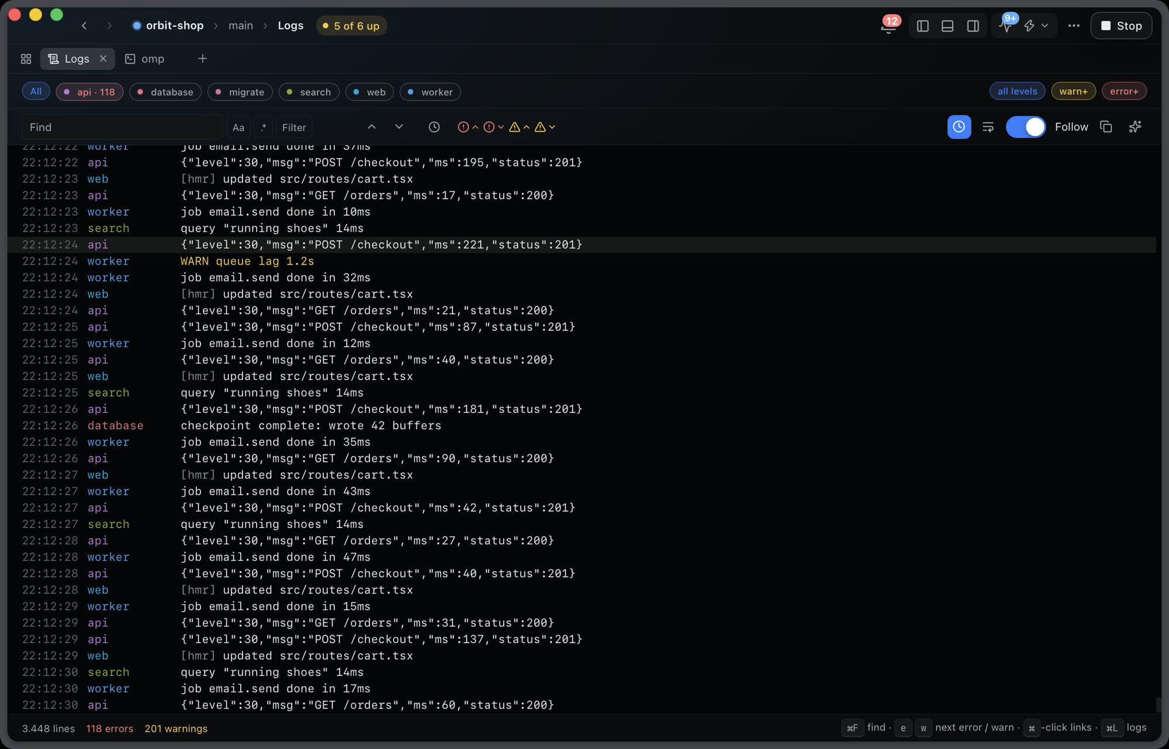Toggle the bottom panel layout
The image size is (1169, 749).
(x=947, y=26)
